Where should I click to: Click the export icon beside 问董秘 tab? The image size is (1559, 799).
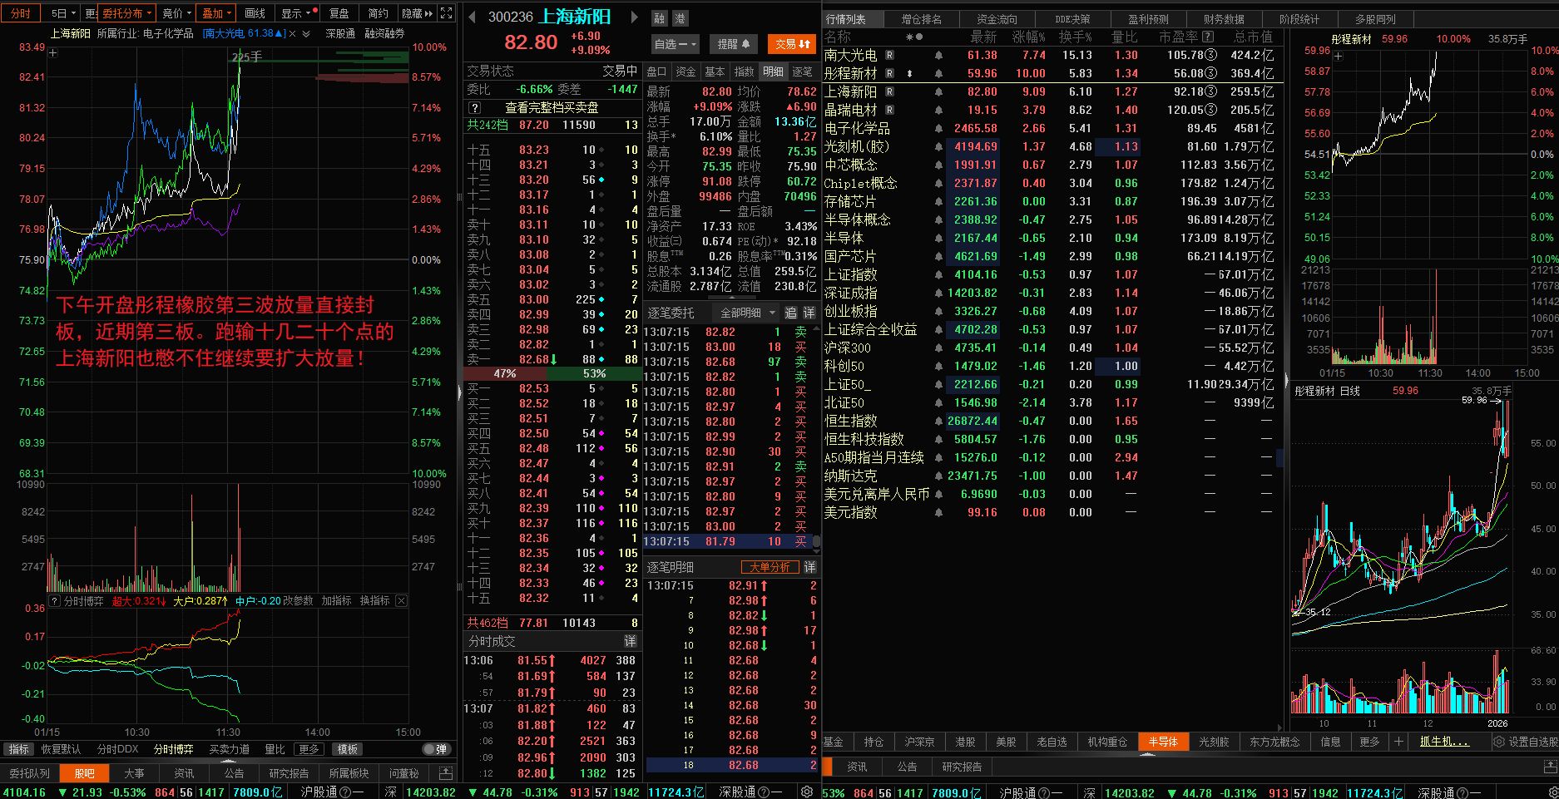tap(446, 773)
